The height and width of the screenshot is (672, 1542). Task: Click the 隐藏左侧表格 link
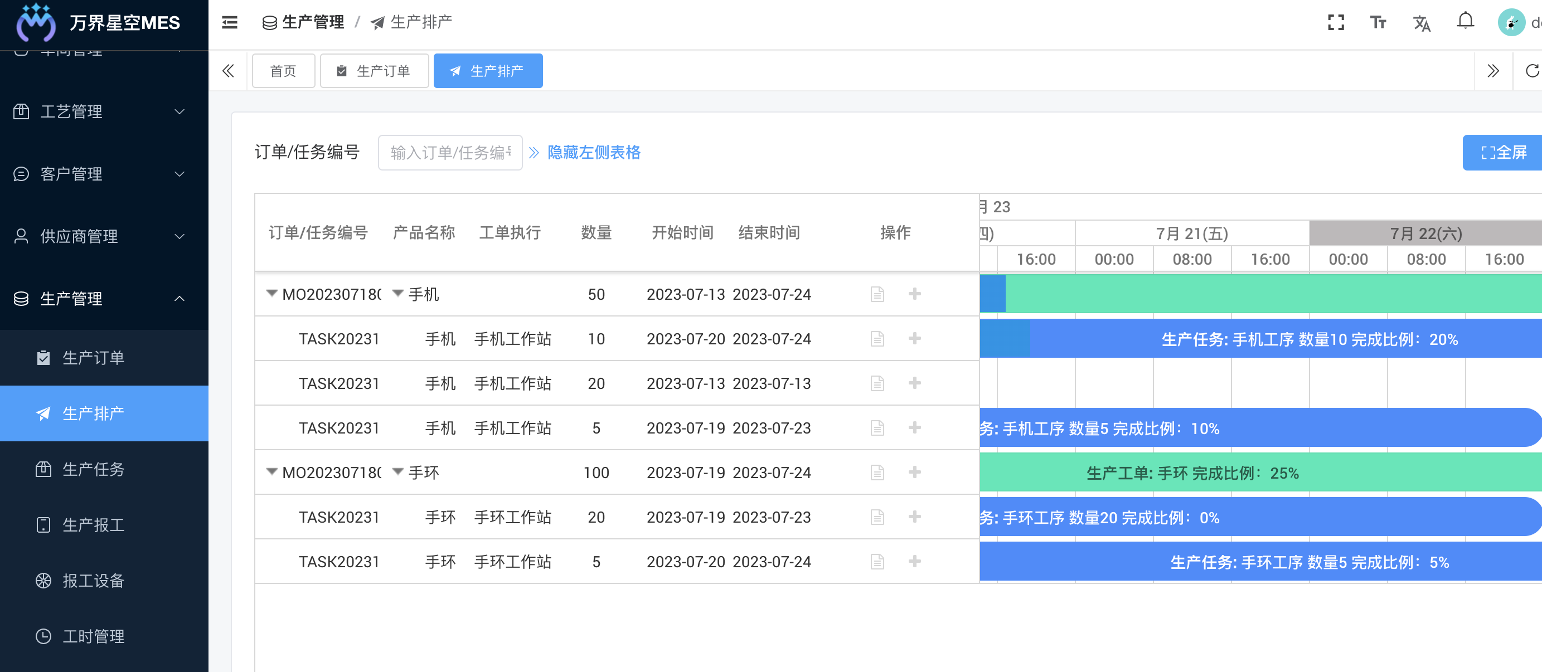coord(593,153)
